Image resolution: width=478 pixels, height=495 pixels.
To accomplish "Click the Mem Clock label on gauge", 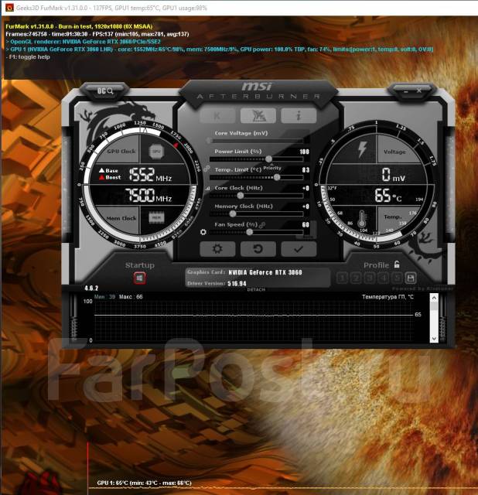I will 121,218.
